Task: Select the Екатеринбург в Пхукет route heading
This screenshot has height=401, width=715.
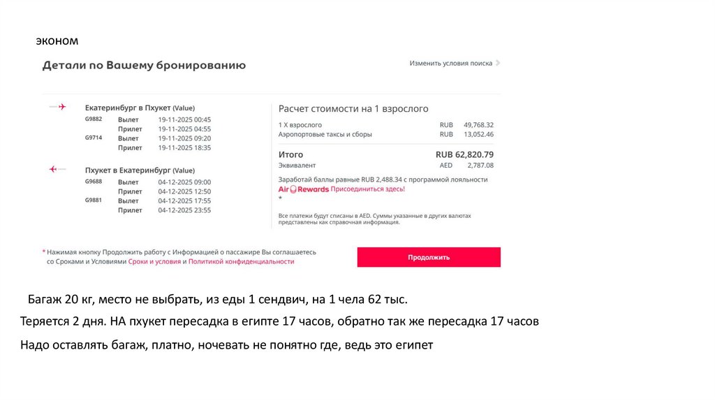Action: coord(140,108)
